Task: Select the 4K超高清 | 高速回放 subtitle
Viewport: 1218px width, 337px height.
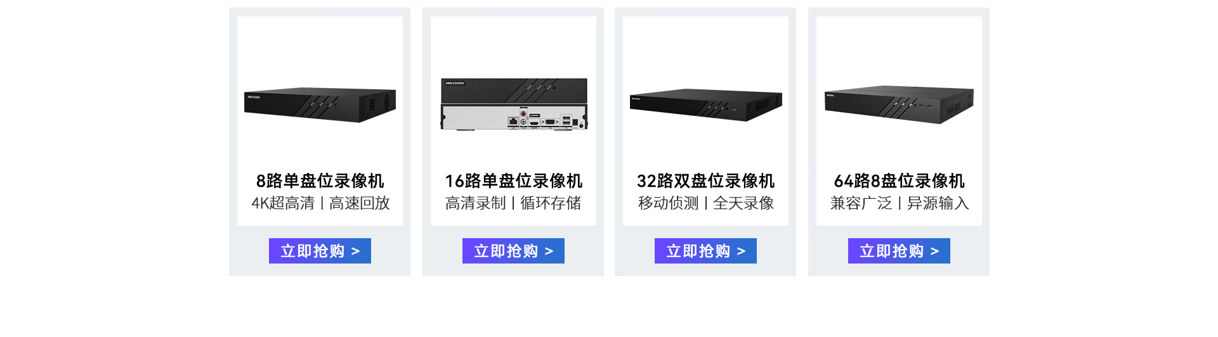Action: 320,203
